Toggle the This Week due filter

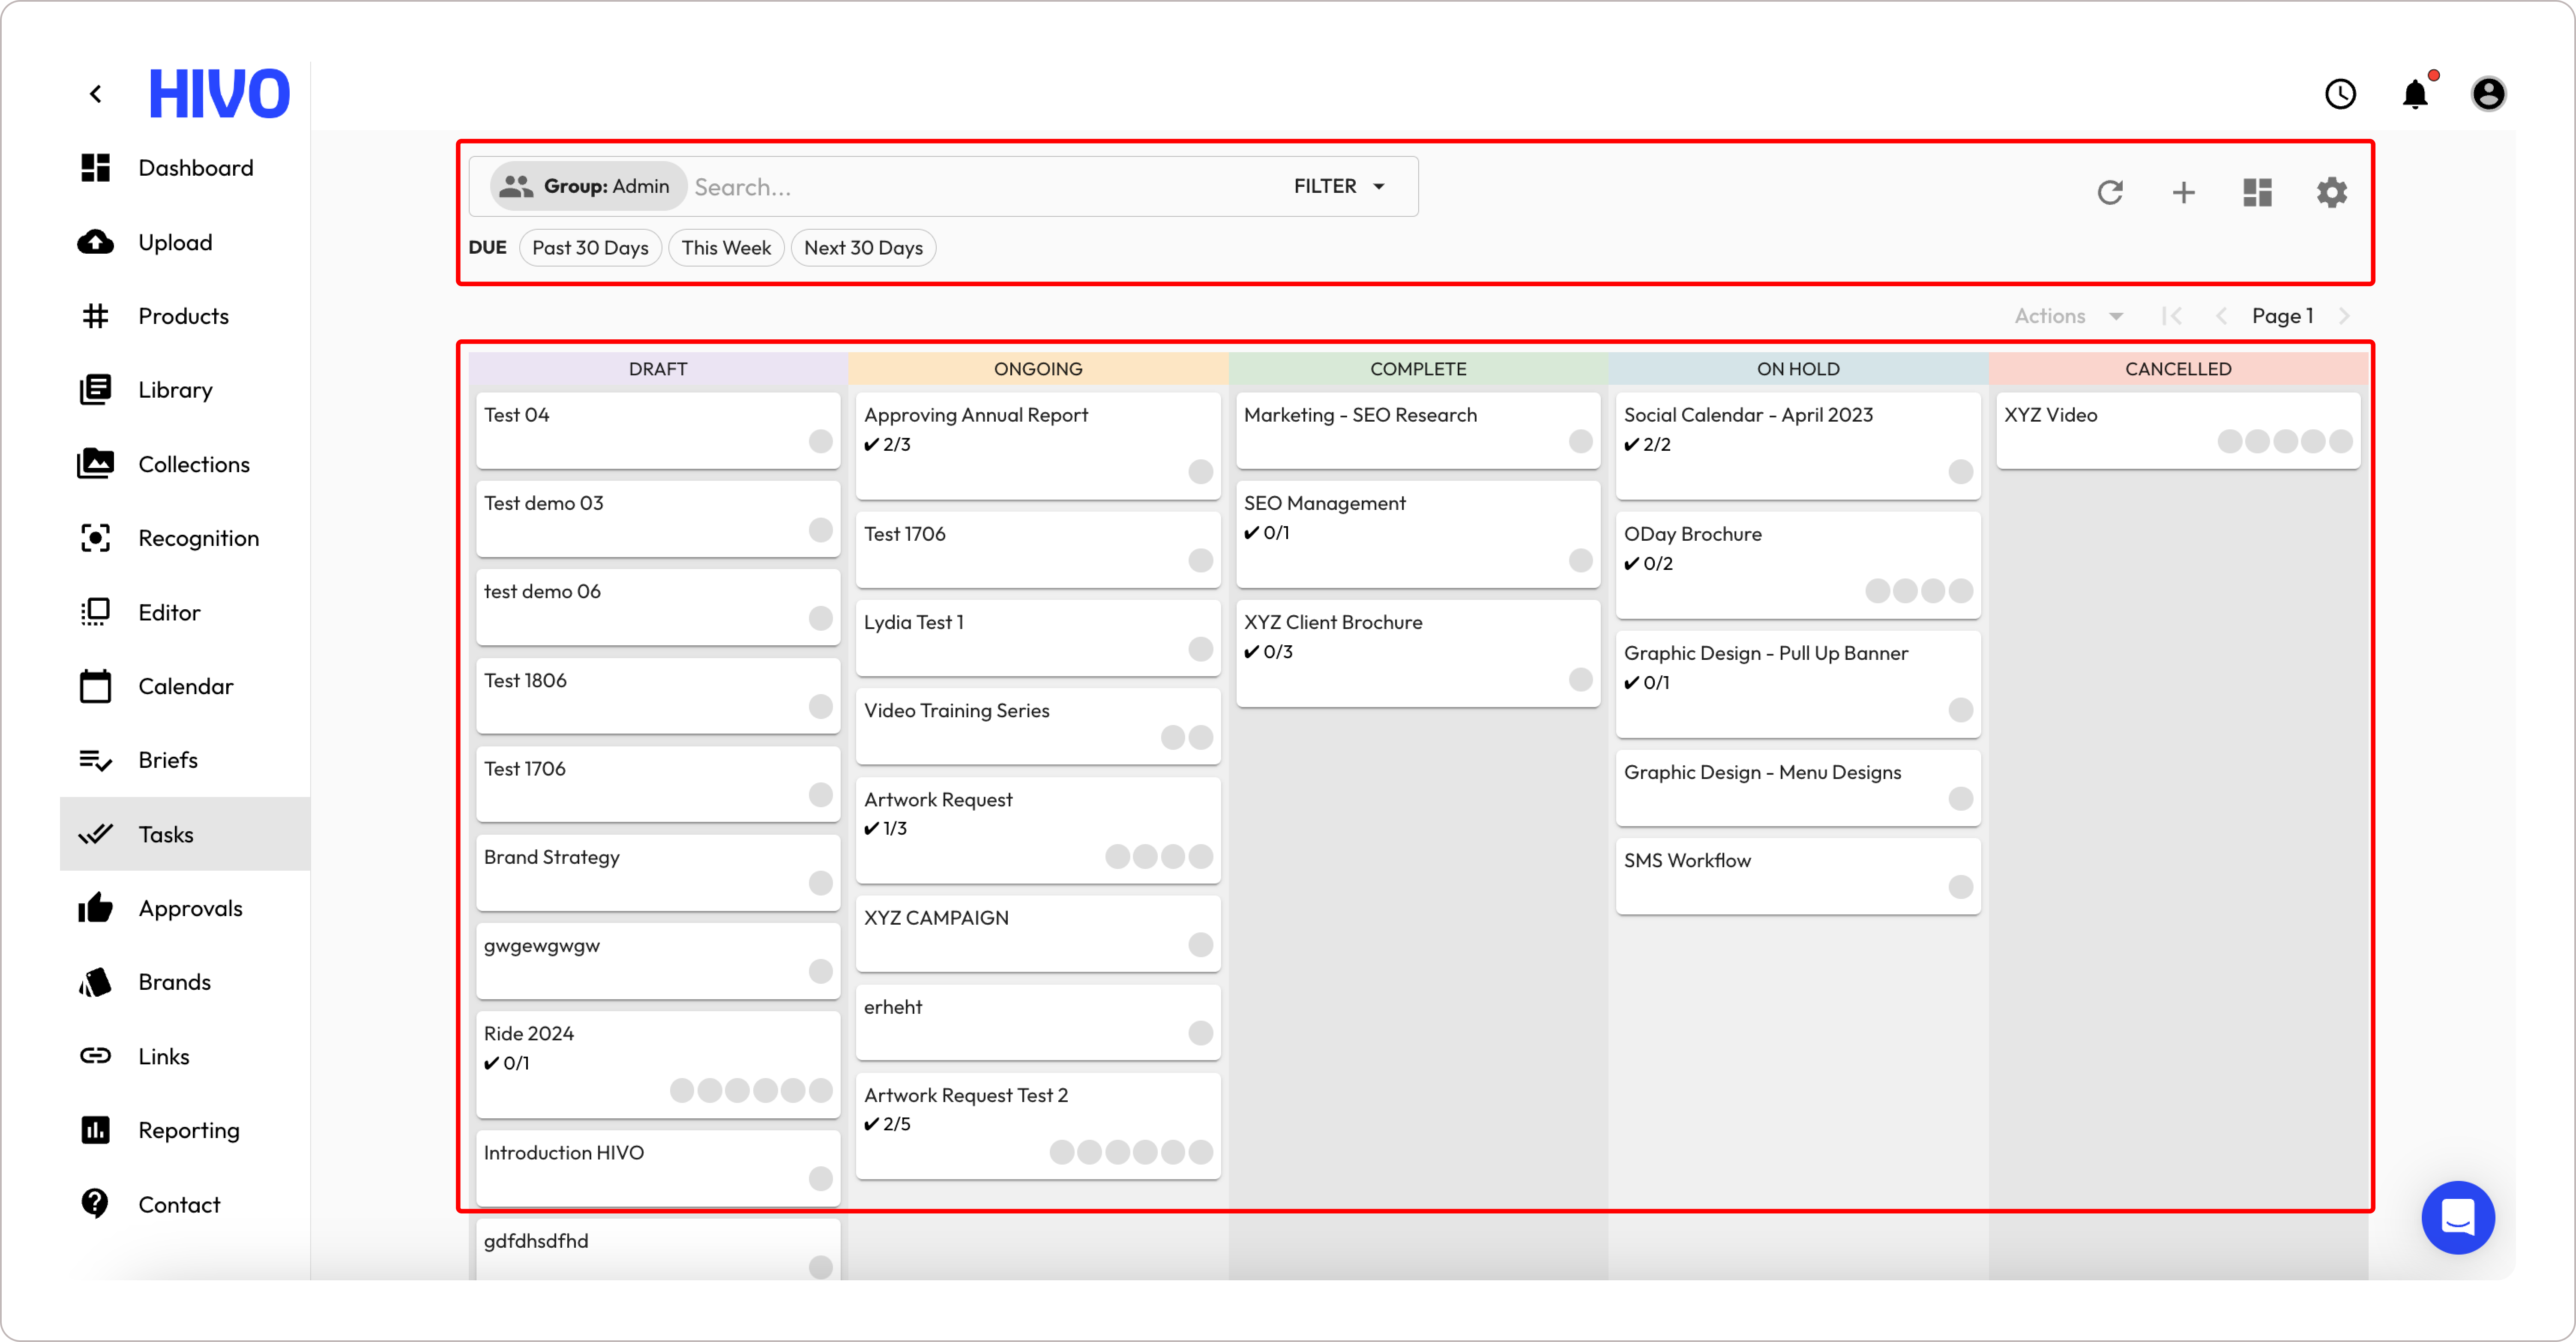click(726, 248)
